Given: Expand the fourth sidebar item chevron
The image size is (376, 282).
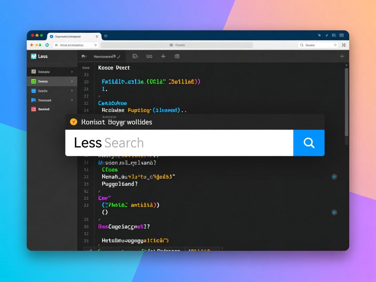Looking at the screenshot, I should point(72,100).
